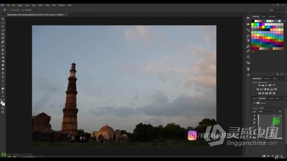Viewport: 287px width, 161px height.
Task: Pick the black point eyedropper in Curves
Action: (x=254, y=116)
